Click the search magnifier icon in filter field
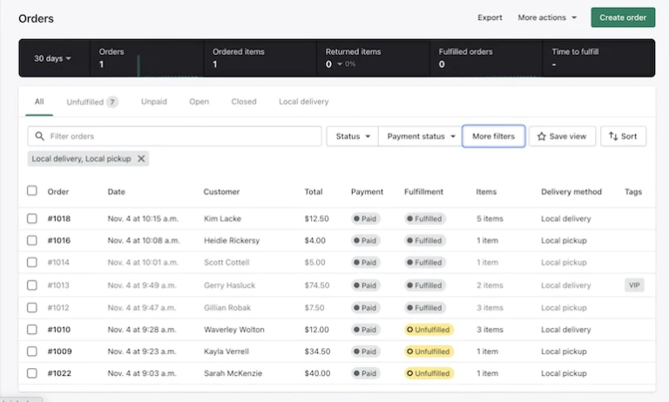This screenshot has width=669, height=402. tap(38, 137)
